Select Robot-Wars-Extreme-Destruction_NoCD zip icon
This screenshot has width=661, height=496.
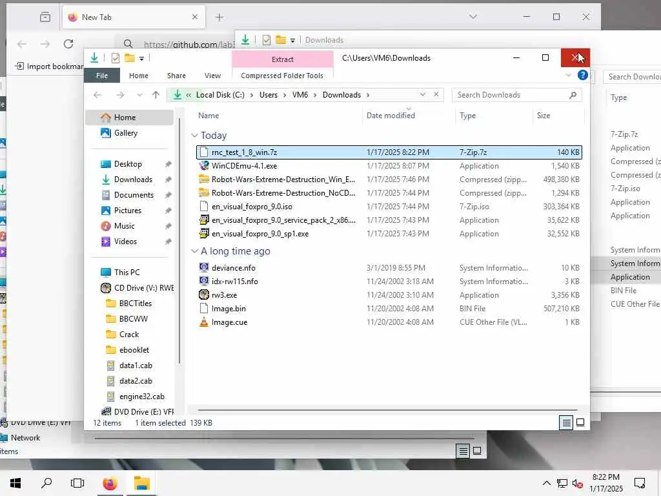pos(204,192)
